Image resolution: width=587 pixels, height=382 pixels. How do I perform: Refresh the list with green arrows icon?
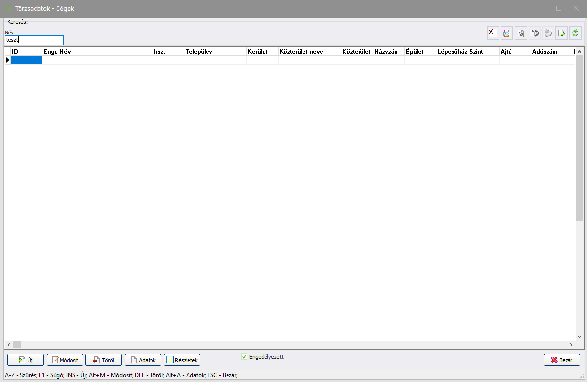[x=575, y=33]
